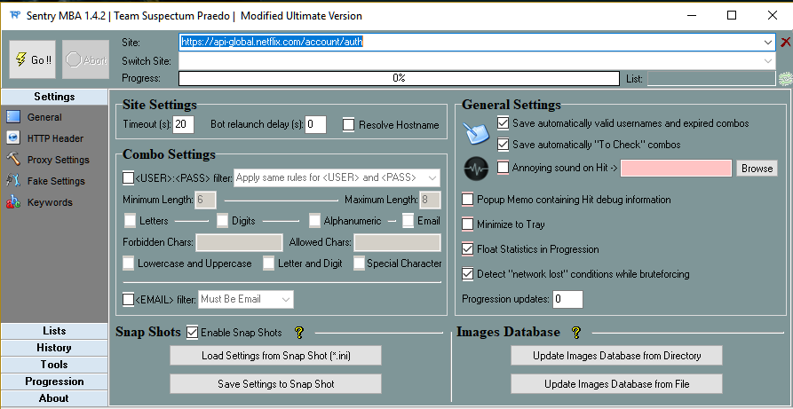
Task: Check the Digits option
Action: pos(223,220)
